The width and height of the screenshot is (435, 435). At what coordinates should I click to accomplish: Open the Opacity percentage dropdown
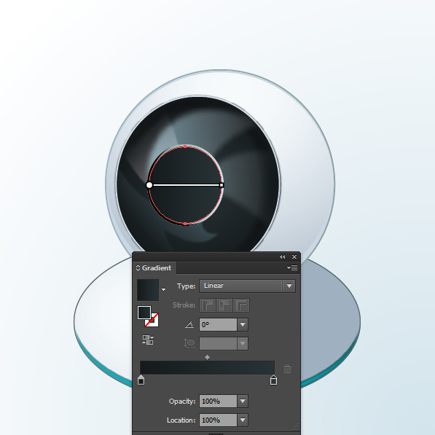point(243,401)
